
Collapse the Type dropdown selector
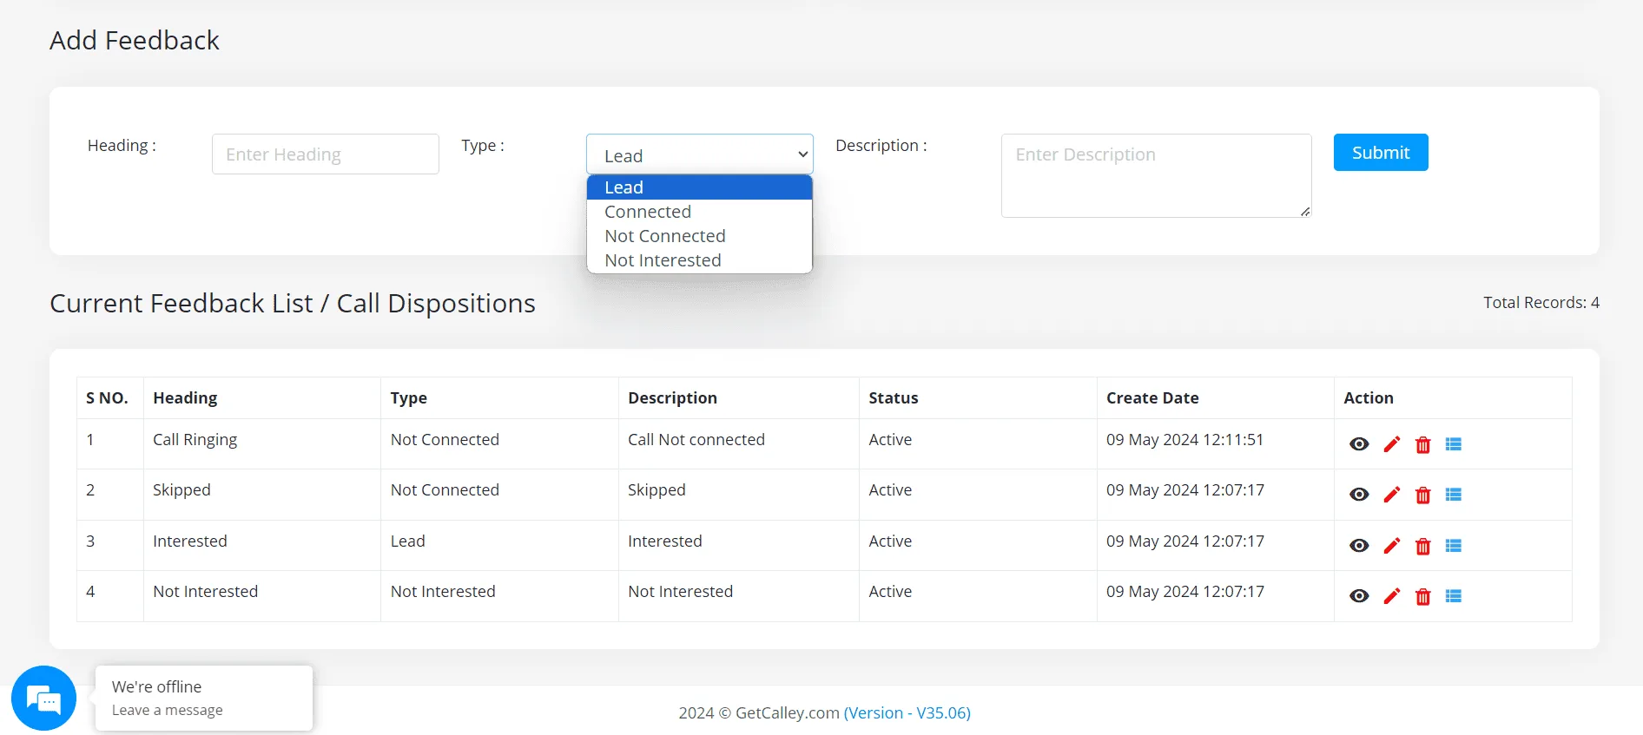pos(699,154)
